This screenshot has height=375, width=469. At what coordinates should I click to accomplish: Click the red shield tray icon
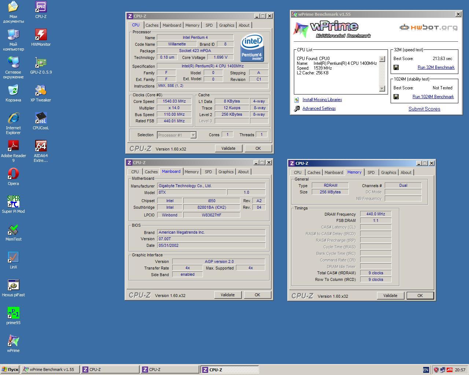click(x=436, y=370)
